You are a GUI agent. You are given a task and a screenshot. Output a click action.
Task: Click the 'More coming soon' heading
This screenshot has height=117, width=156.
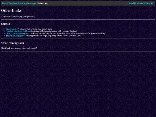tap(12, 43)
